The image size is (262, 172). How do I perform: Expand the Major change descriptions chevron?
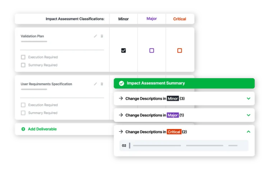[x=248, y=115]
